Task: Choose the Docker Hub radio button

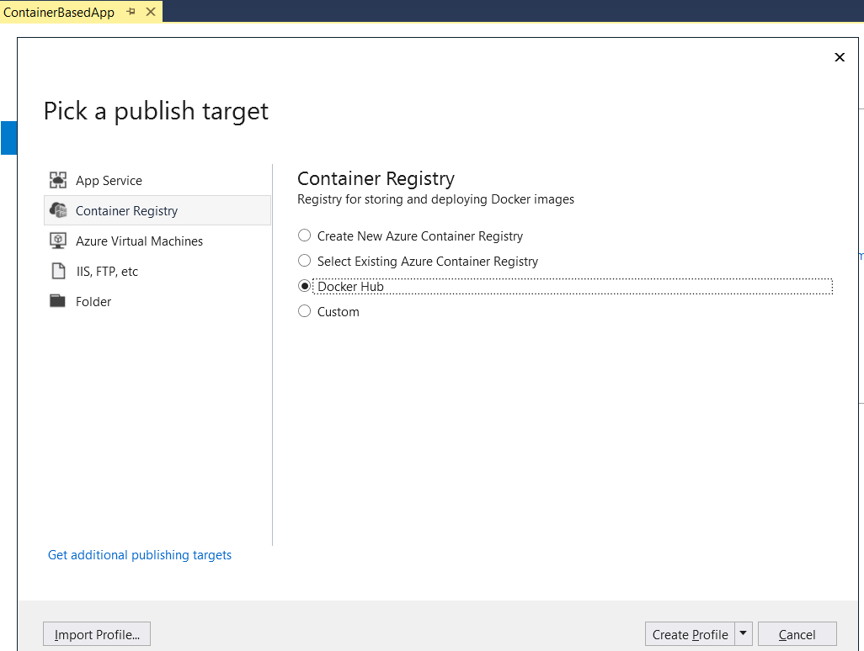Action: pos(304,286)
